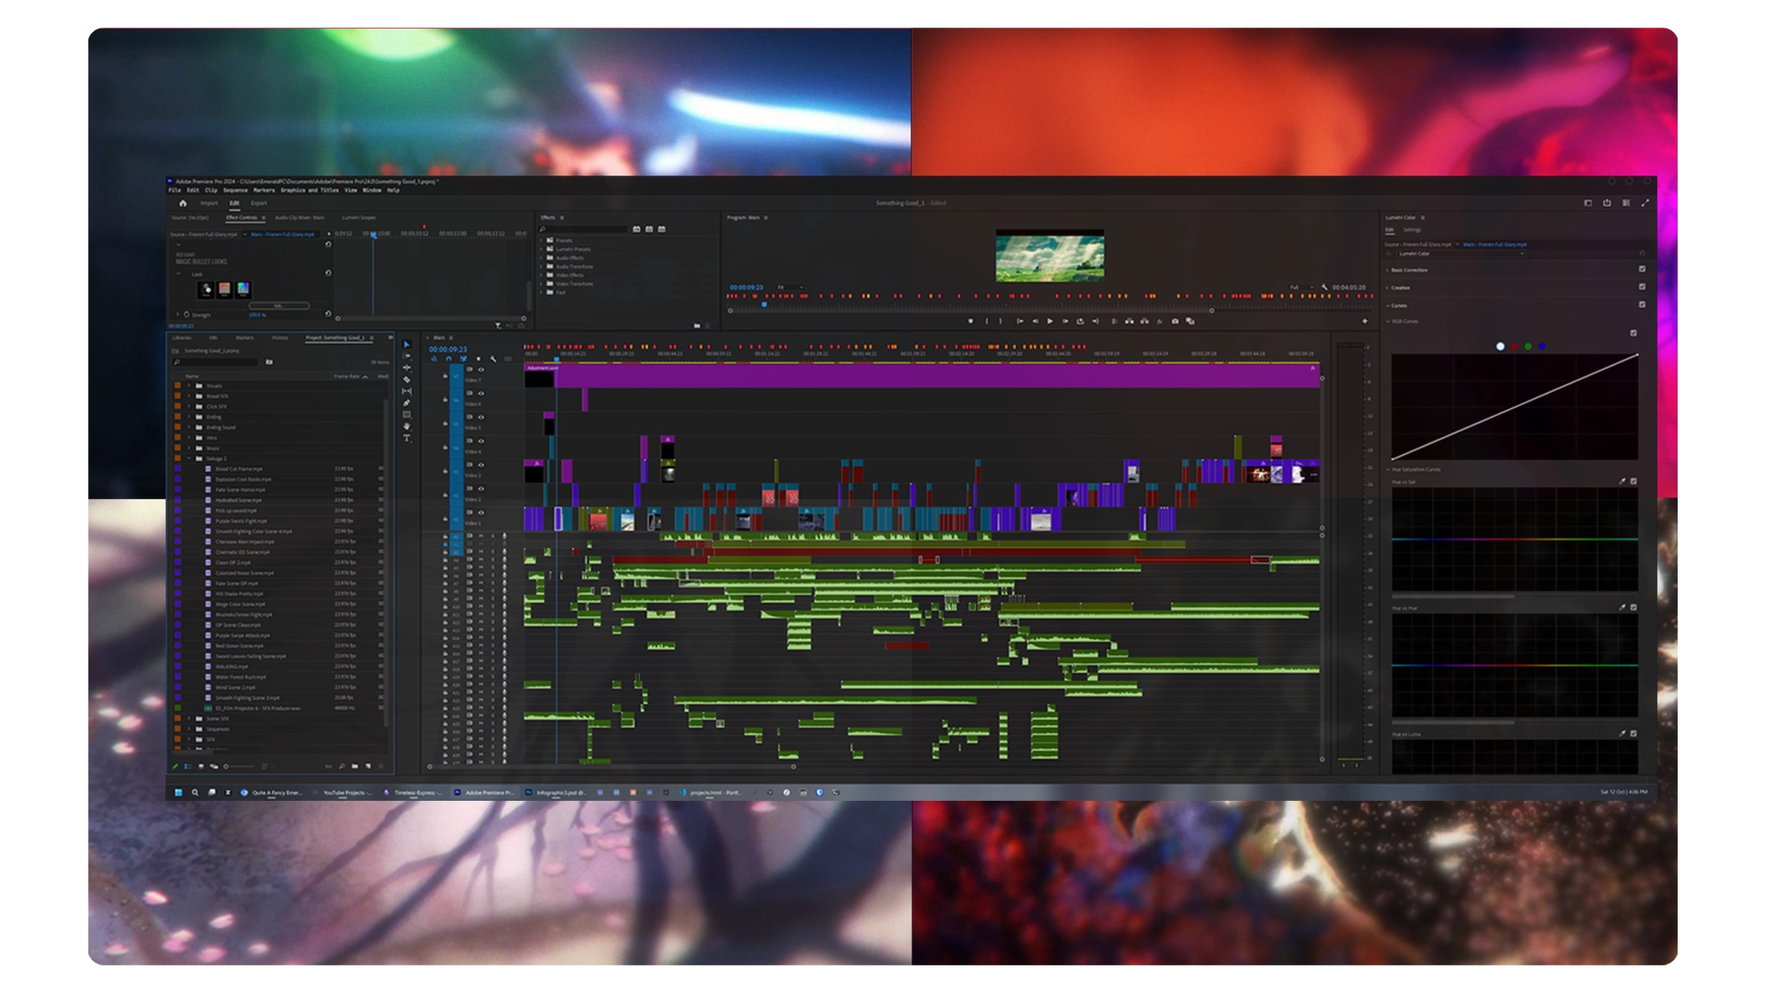Screen dimensions: 1766x993
Task: Expand the Visuals bin
Action: click(x=189, y=386)
